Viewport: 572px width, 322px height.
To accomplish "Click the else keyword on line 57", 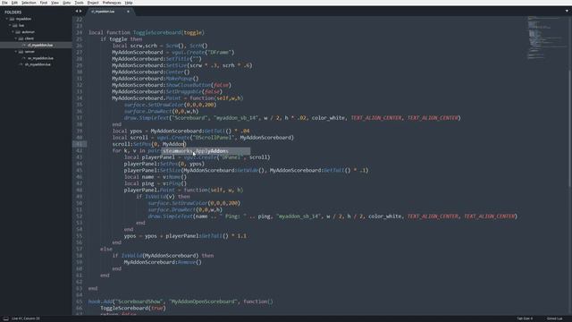I will coord(106,249).
